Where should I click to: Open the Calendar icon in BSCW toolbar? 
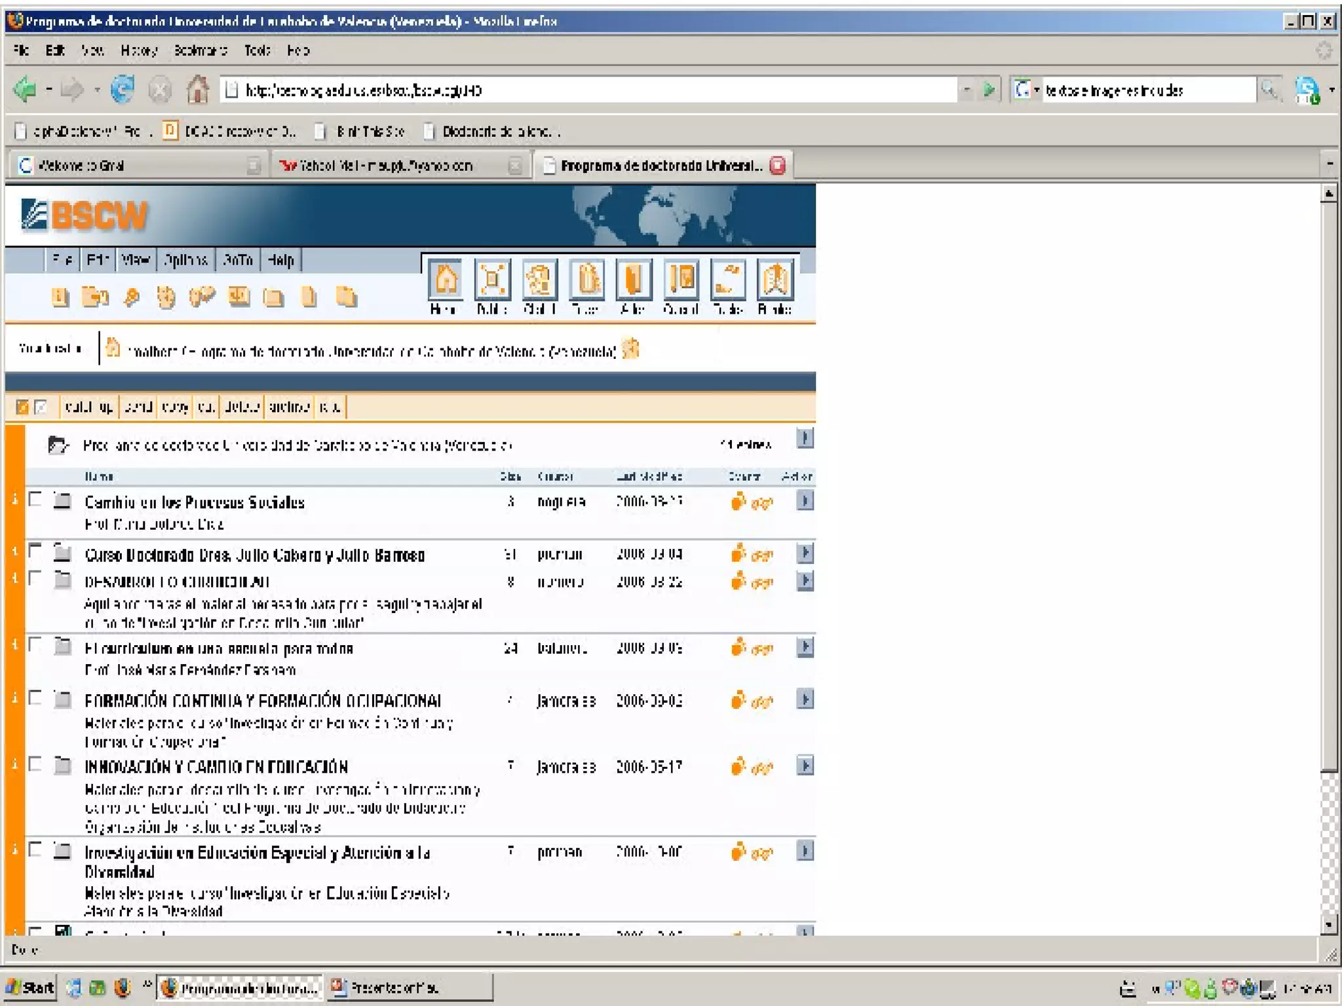(681, 280)
